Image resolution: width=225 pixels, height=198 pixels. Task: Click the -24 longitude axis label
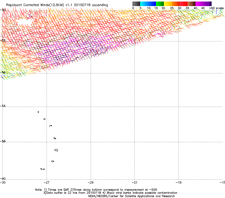click(x=91, y=182)
